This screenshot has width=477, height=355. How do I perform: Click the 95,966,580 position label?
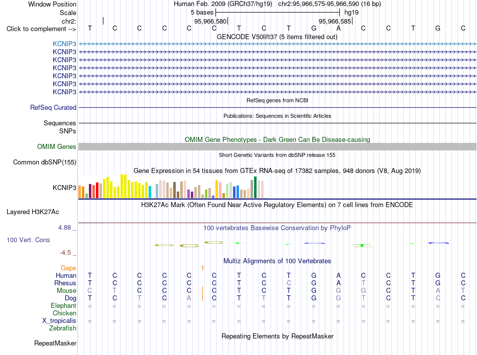(210, 21)
